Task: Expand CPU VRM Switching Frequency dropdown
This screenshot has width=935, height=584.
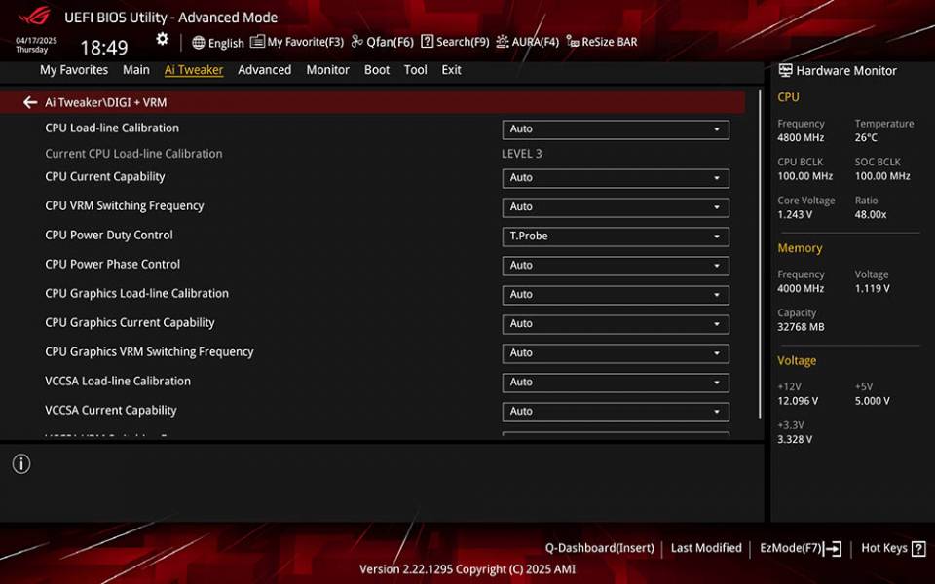Action: tap(616, 206)
